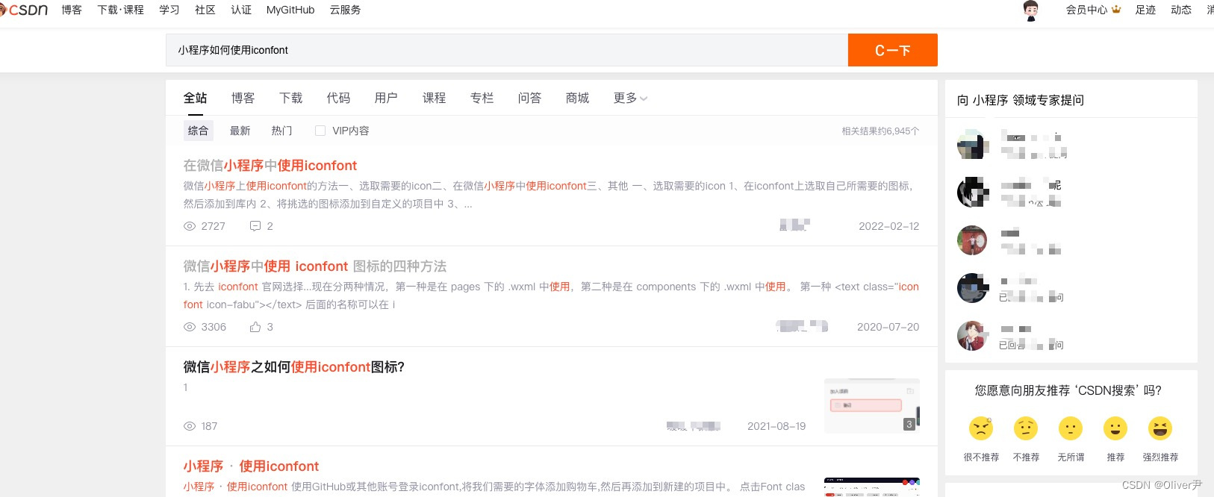The image size is (1214, 497).
Task: Focus the search box containing 小程序如何使用iconfont
Action: [507, 50]
